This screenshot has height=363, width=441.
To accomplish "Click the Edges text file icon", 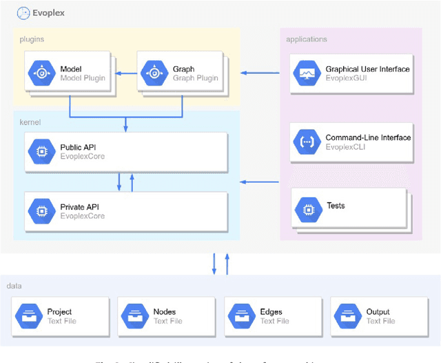I will point(241,316).
